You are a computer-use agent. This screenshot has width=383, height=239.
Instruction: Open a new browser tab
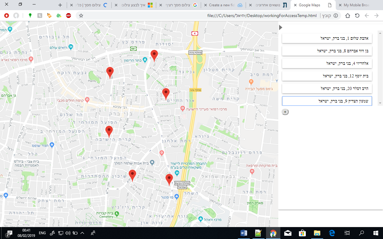[60, 5]
